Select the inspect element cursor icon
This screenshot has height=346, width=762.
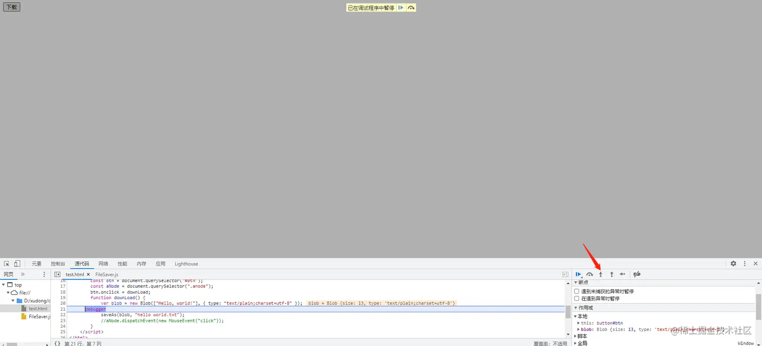click(6, 263)
